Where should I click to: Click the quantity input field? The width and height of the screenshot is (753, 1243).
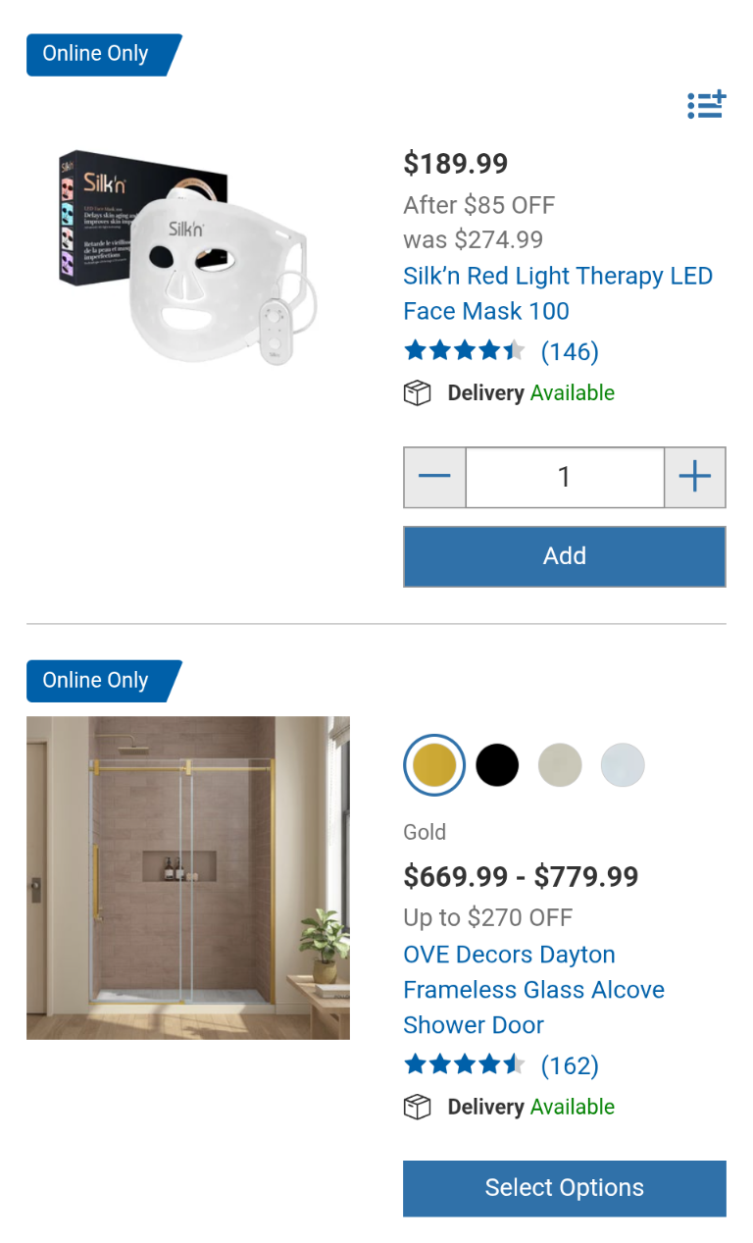(565, 478)
